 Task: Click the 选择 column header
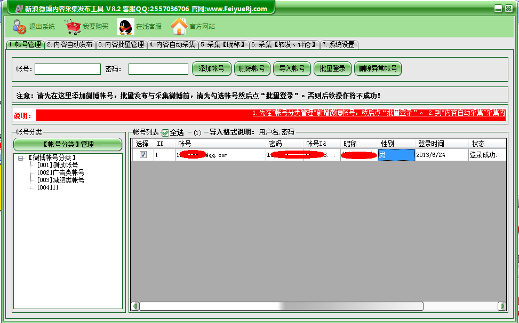pyautogui.click(x=143, y=144)
